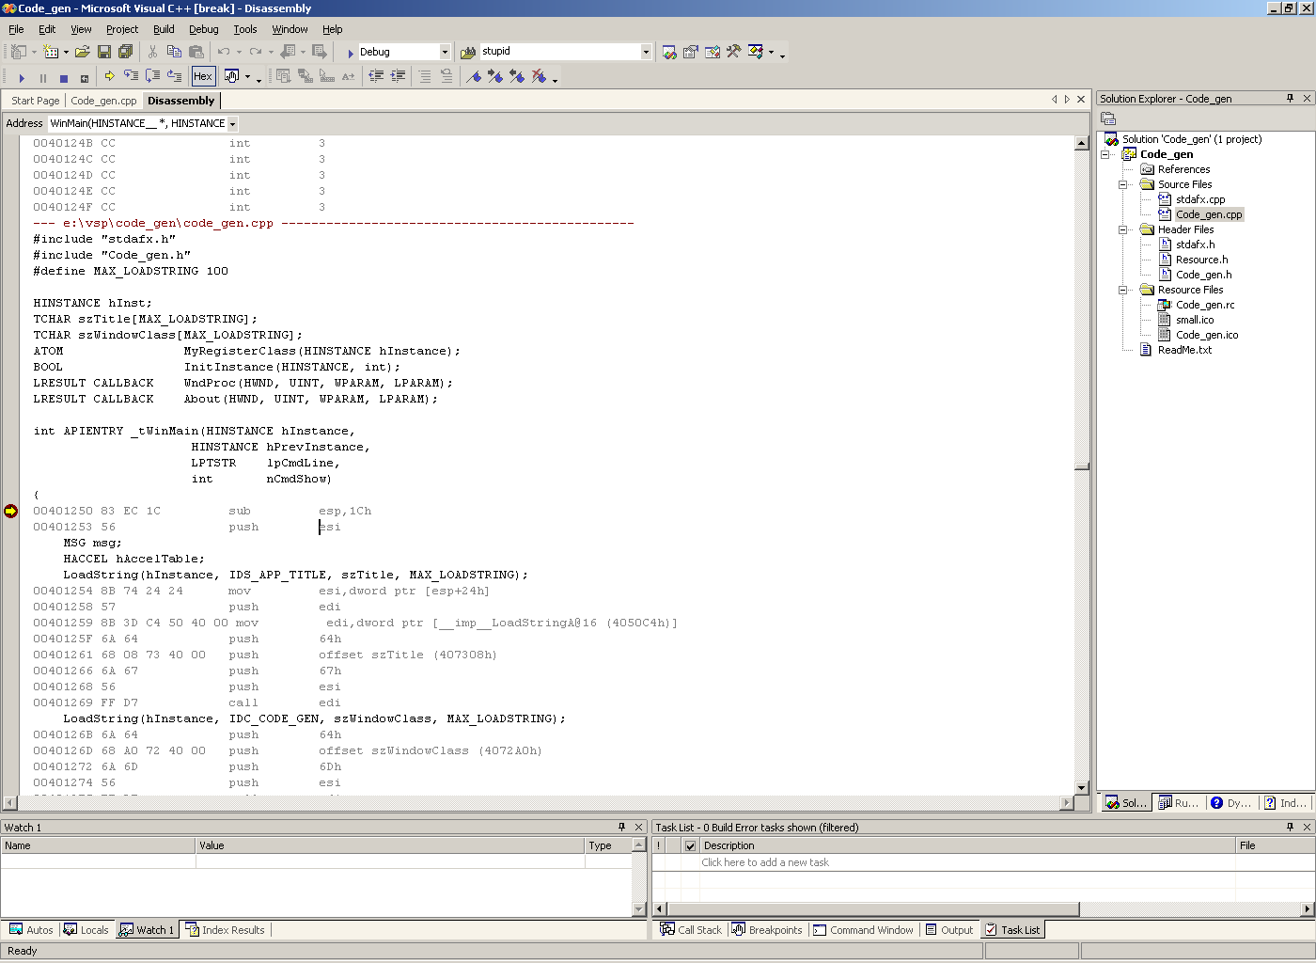1316x963 pixels.
Task: Click the Open File folder icon
Action: point(83,52)
